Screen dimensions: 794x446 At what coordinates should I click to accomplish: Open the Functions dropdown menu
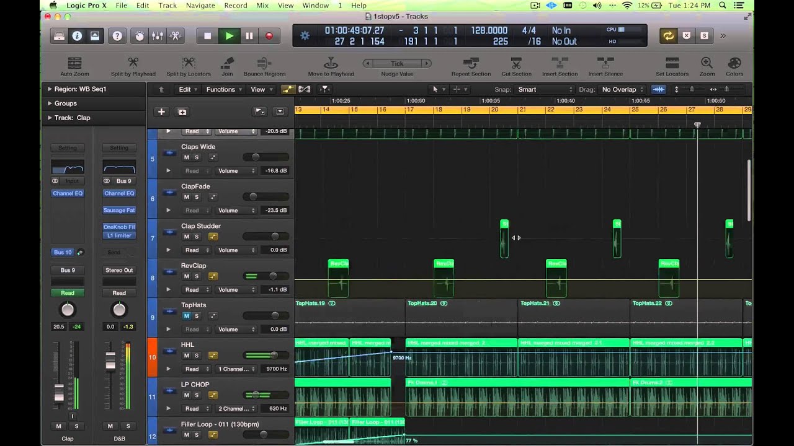(224, 89)
